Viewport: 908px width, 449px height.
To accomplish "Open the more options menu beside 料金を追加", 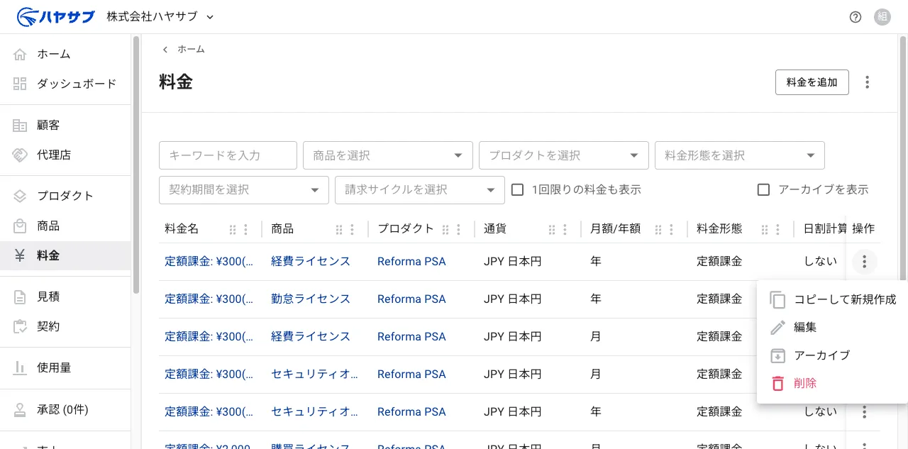I will [867, 82].
